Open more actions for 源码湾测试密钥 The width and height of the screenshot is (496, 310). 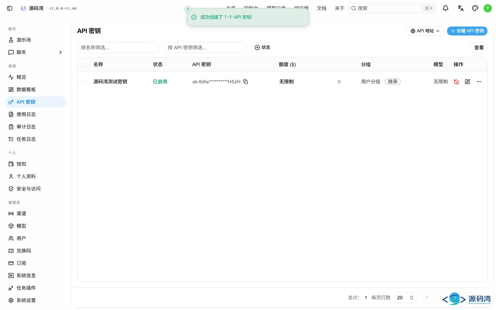(479, 82)
